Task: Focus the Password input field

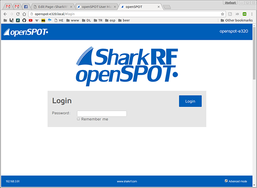Action: 102,114
